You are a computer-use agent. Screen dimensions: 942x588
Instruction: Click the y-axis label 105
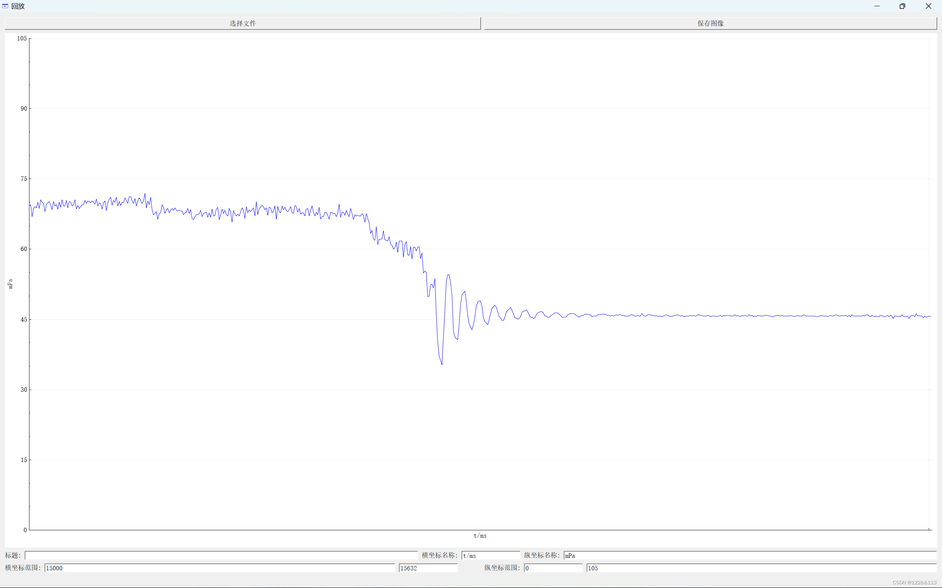[22, 38]
